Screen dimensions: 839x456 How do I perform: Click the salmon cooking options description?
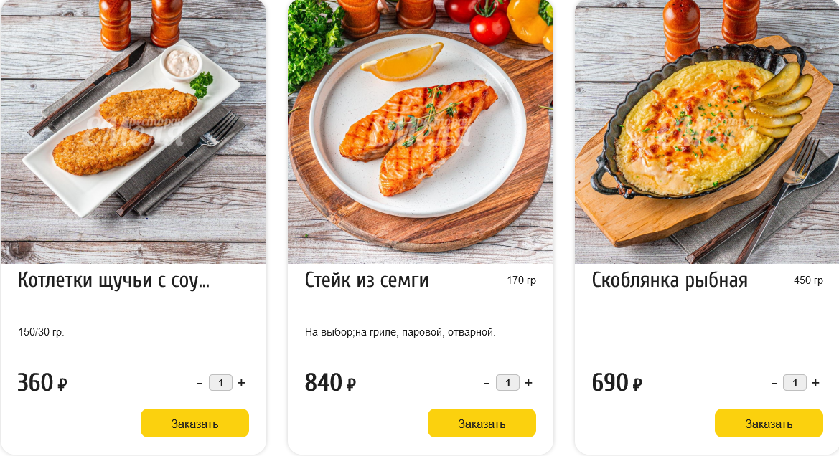[x=400, y=332]
